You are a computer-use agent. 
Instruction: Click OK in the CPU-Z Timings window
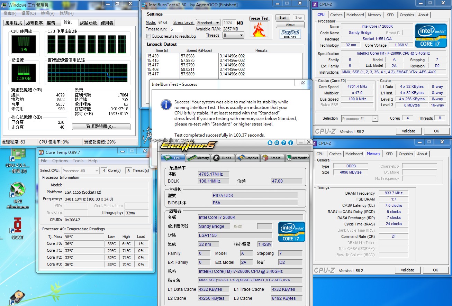tap(435, 270)
